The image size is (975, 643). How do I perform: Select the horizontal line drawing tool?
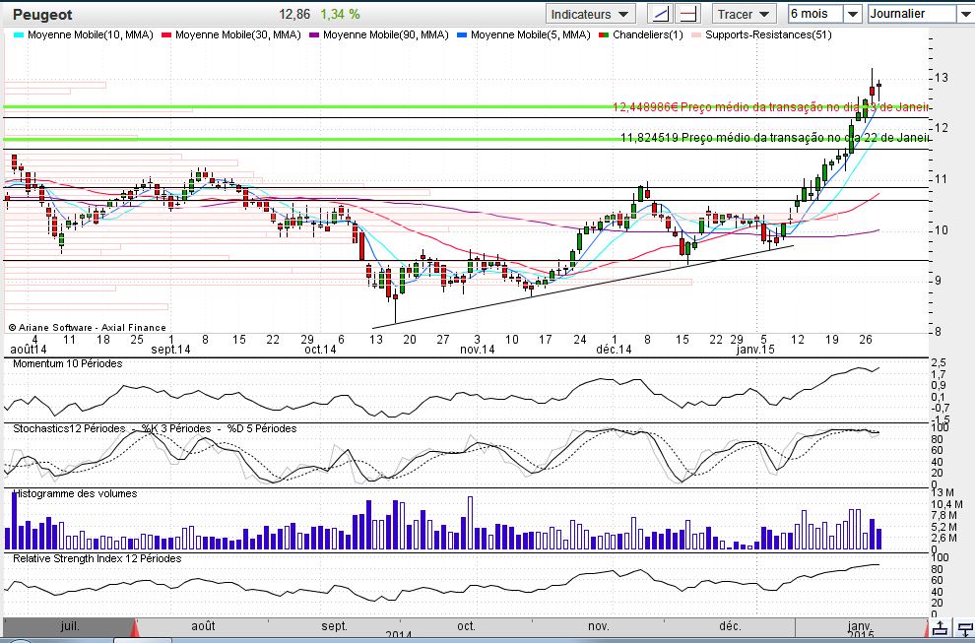point(687,14)
